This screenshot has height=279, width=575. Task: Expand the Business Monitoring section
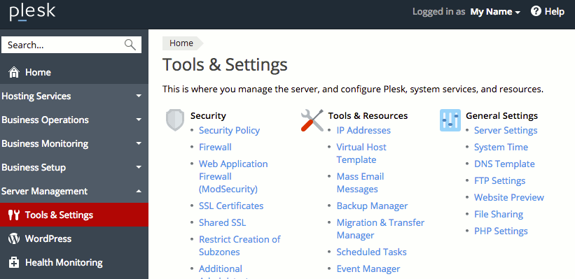pyautogui.click(x=74, y=143)
